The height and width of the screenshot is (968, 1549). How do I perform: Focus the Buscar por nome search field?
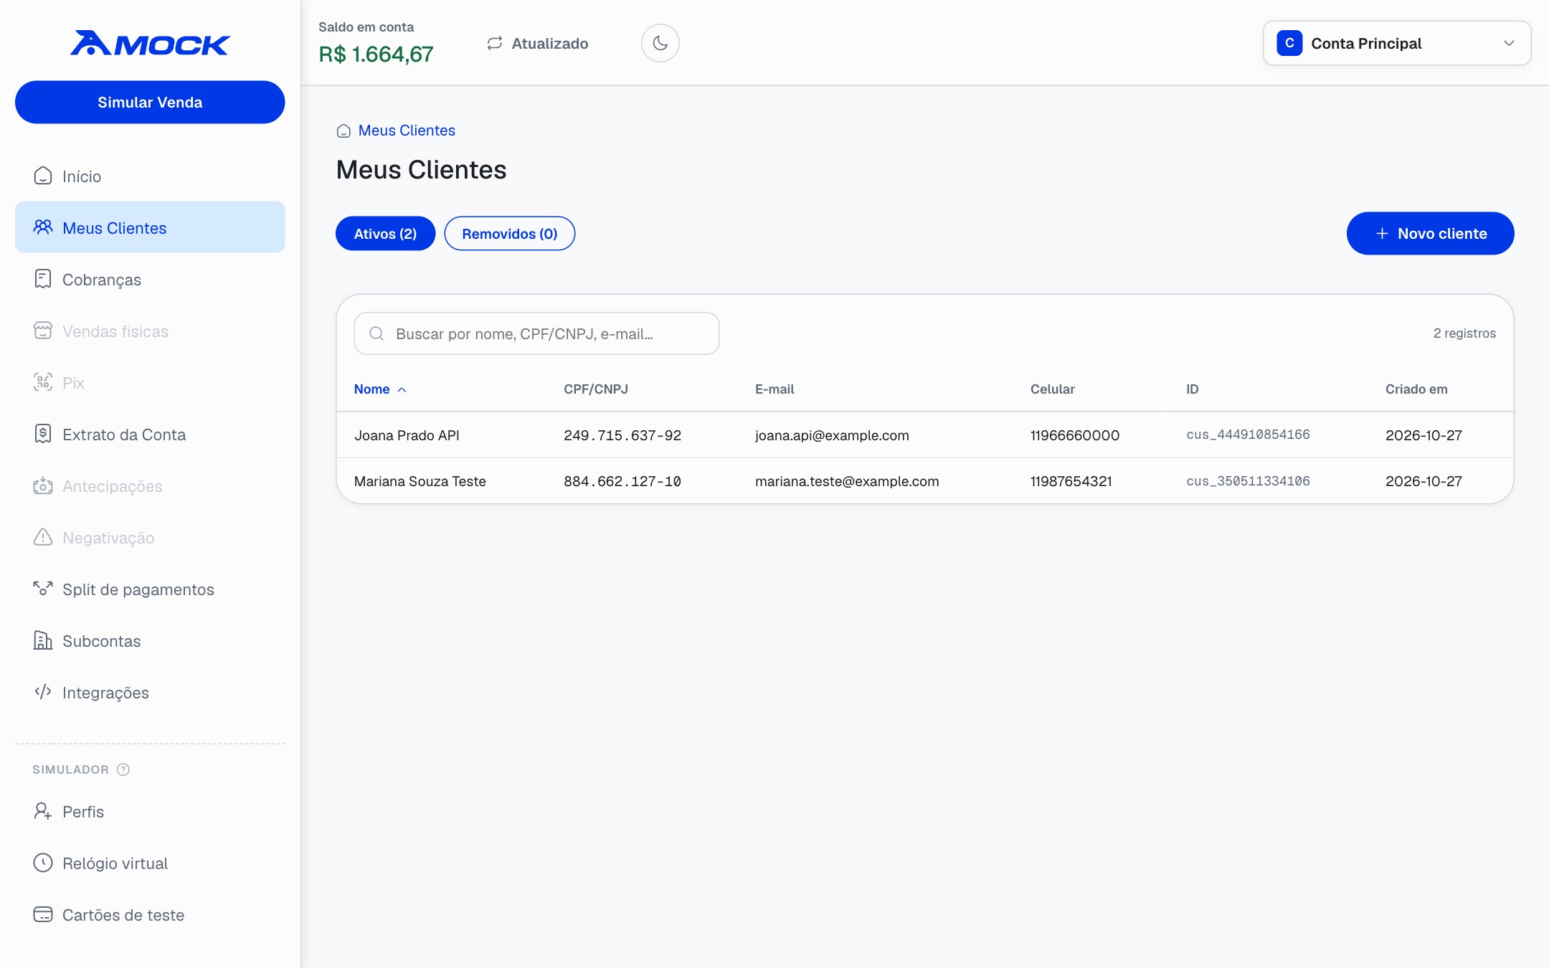pos(536,333)
